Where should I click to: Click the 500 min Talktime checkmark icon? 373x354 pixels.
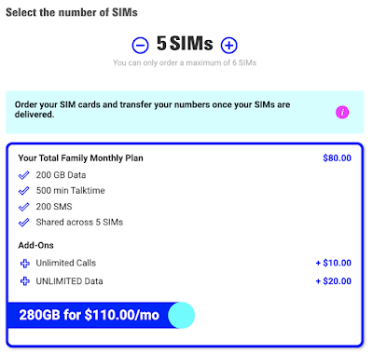click(24, 191)
